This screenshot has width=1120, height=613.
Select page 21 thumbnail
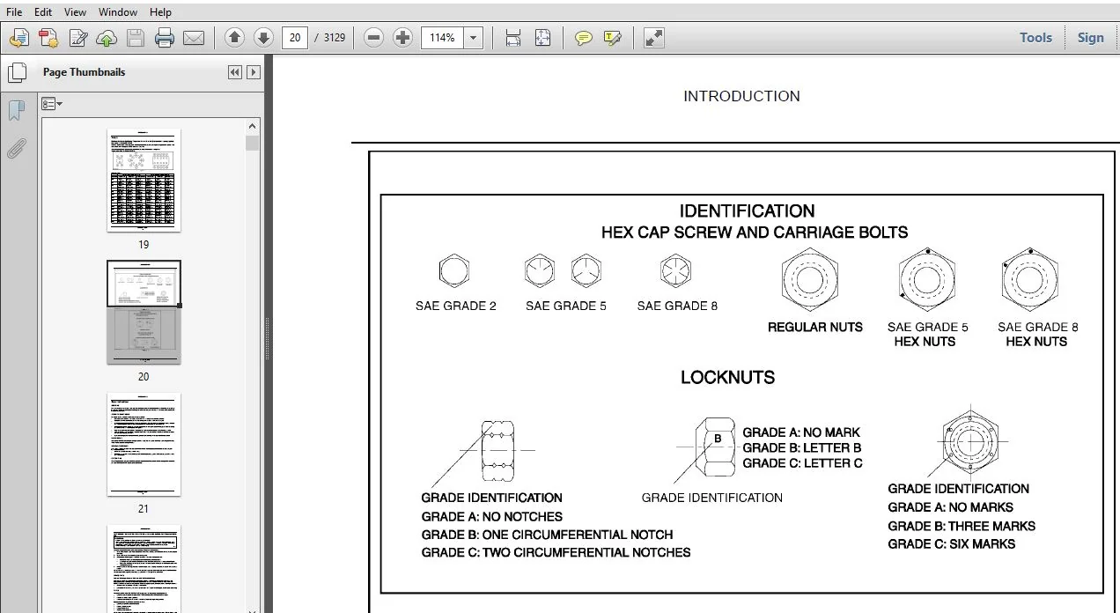tap(144, 445)
